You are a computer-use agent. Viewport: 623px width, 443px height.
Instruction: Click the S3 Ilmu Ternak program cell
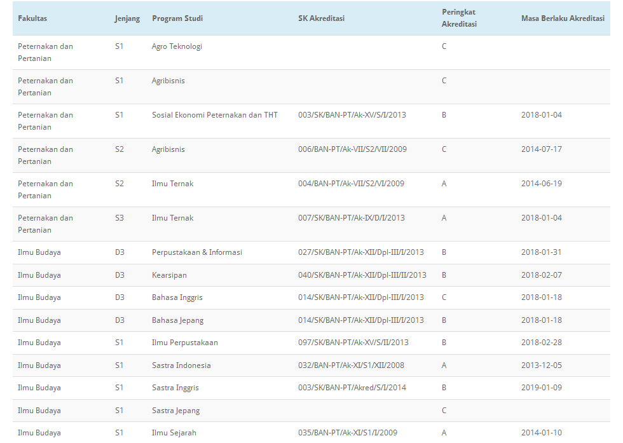tap(172, 218)
